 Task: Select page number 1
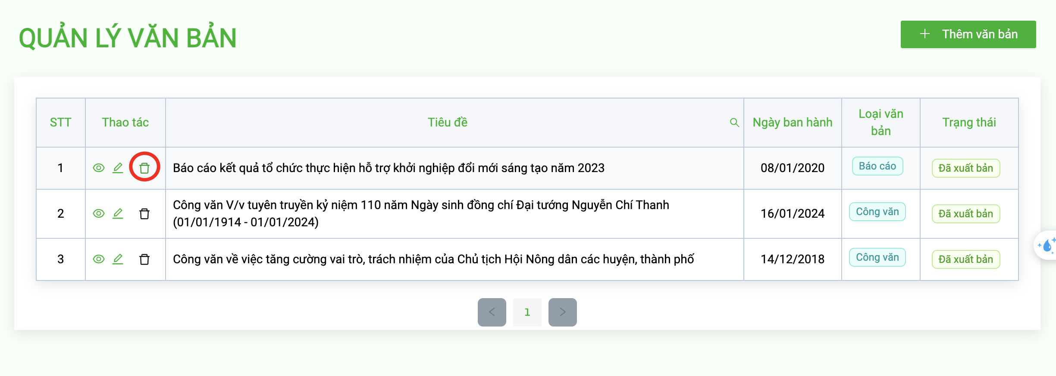pos(527,312)
